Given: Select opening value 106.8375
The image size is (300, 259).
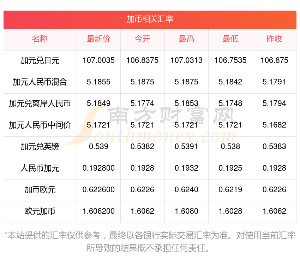Looking at the screenshot, I should click(143, 60).
